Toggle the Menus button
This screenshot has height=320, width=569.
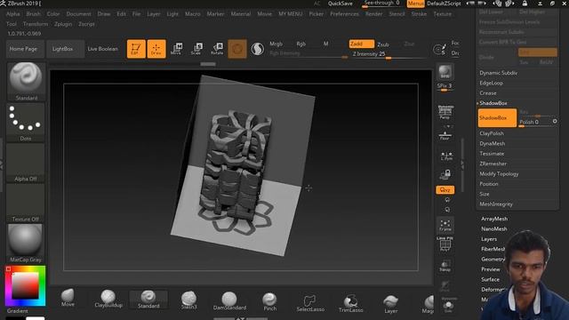[x=415, y=4]
